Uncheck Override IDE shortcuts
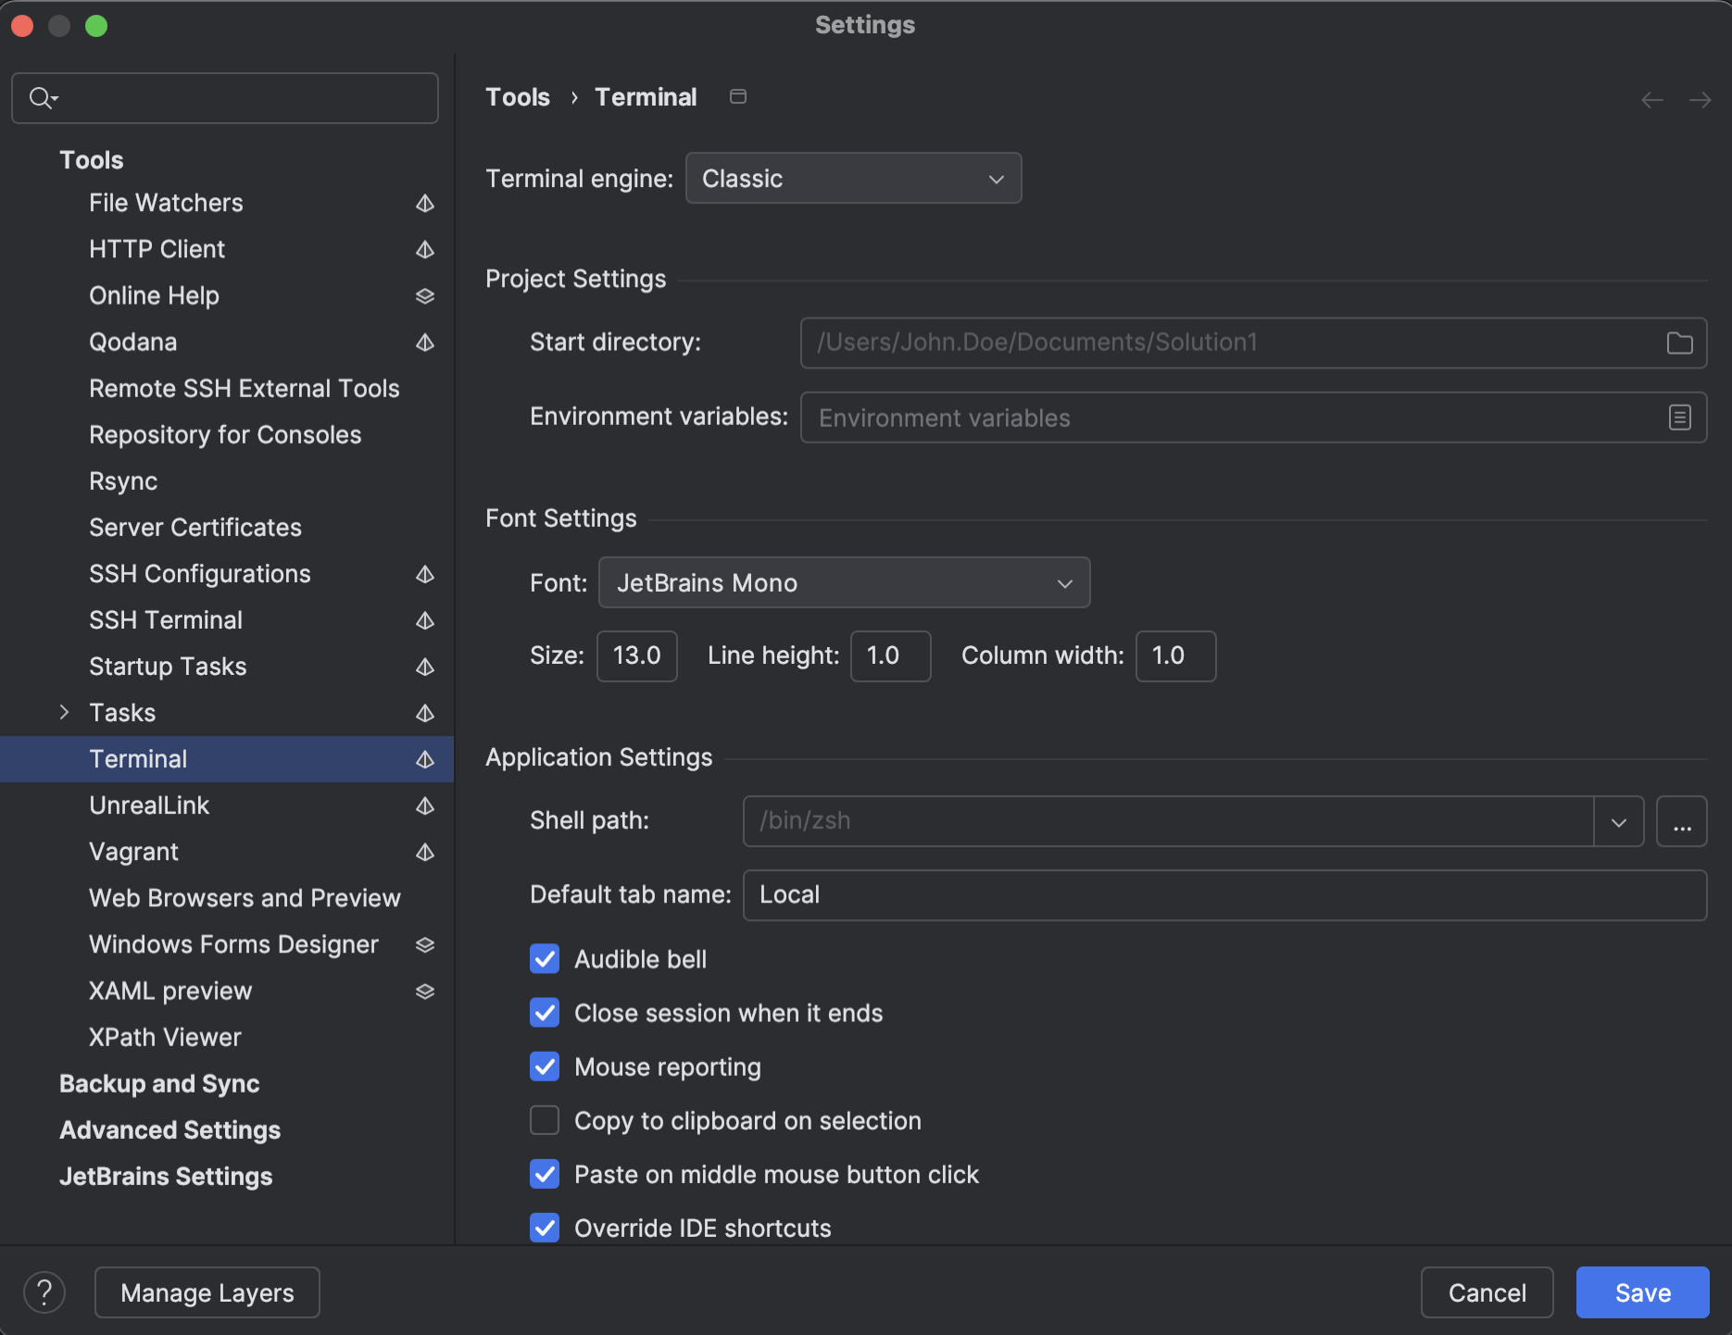 pos(545,1228)
